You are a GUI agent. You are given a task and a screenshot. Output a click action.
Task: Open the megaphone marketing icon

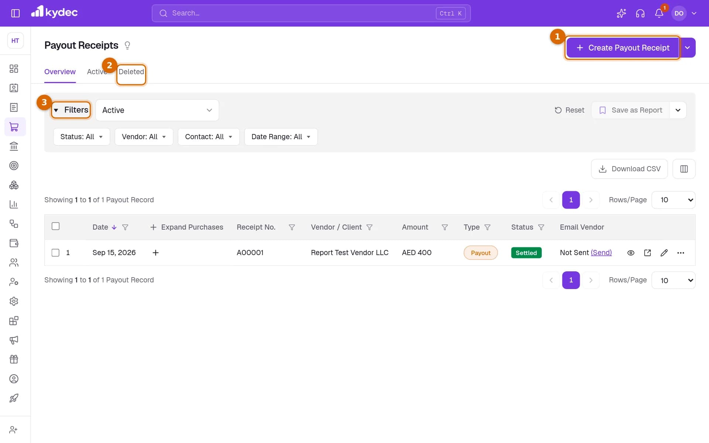(x=14, y=340)
